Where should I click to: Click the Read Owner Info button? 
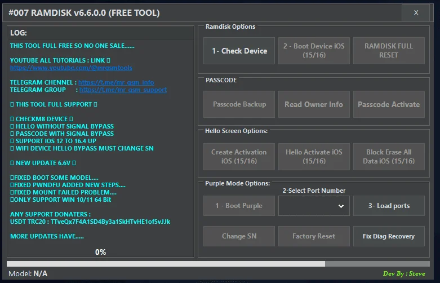[314, 104]
